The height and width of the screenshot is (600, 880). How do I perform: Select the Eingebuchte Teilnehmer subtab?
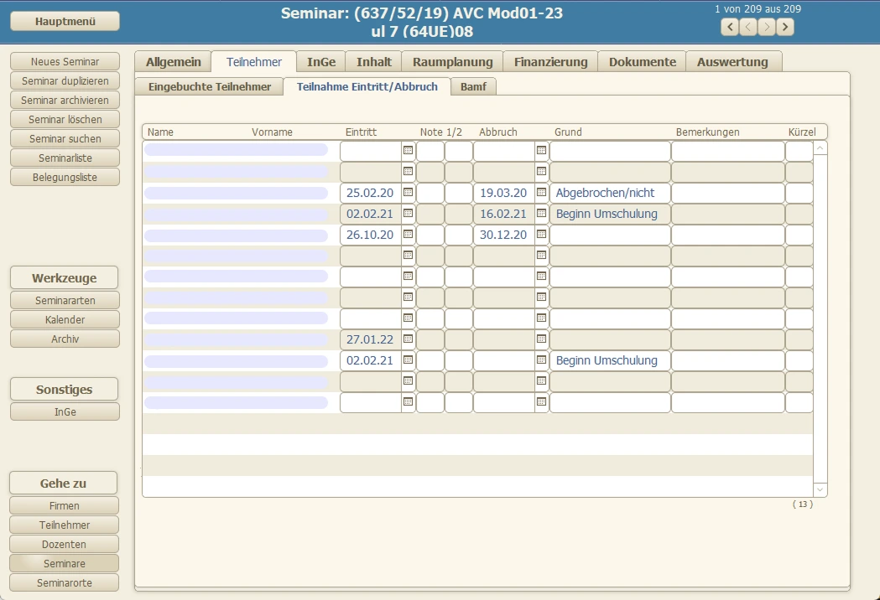pyautogui.click(x=210, y=86)
